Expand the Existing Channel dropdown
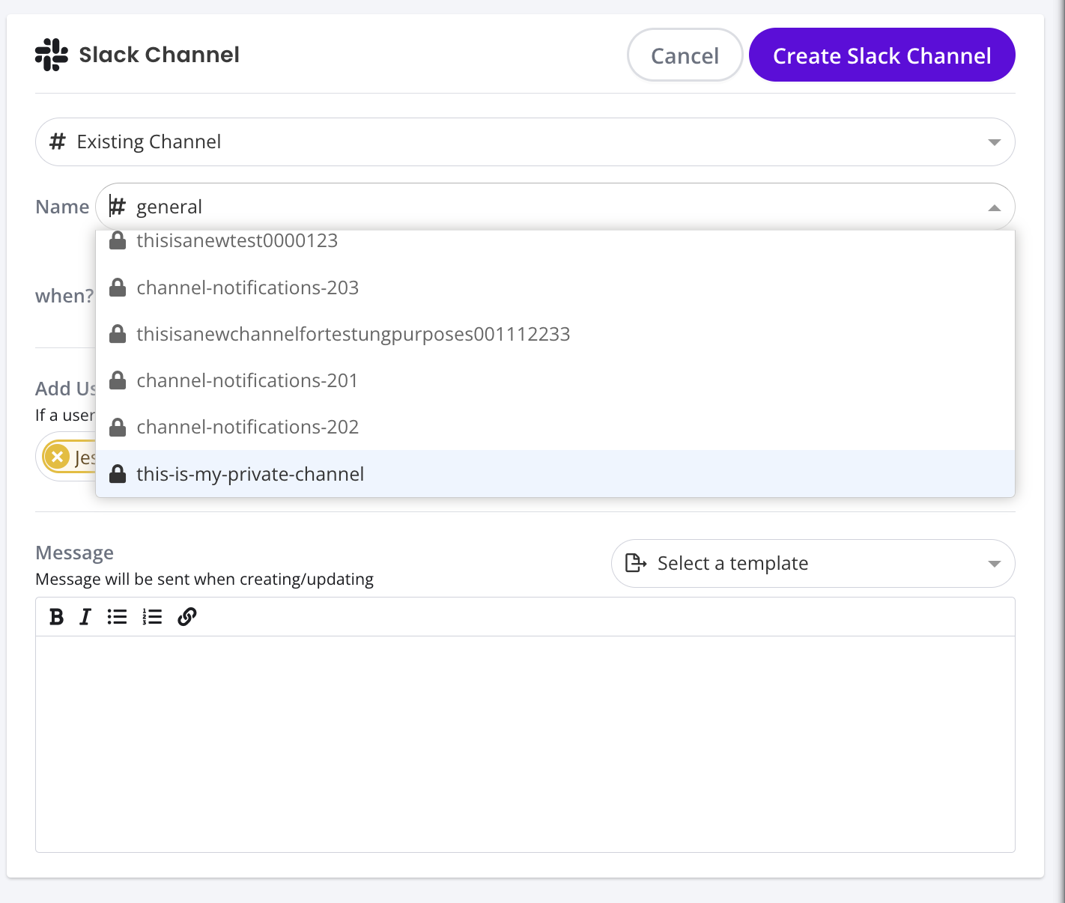 pos(994,142)
